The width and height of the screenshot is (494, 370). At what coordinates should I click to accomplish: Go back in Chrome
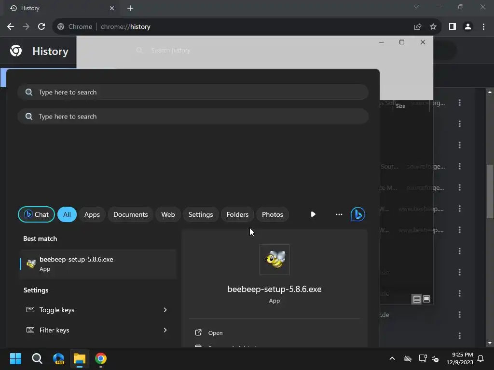(x=11, y=27)
